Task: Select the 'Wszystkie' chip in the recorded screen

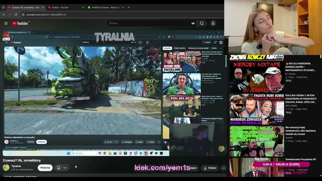Action: pyautogui.click(x=167, y=48)
